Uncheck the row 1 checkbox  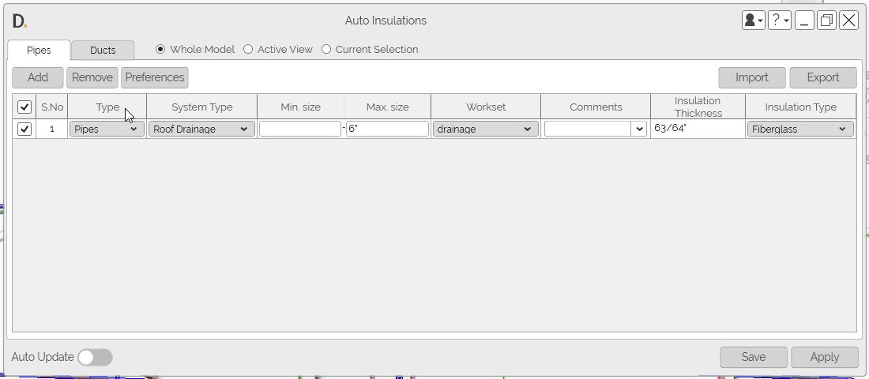(24, 129)
